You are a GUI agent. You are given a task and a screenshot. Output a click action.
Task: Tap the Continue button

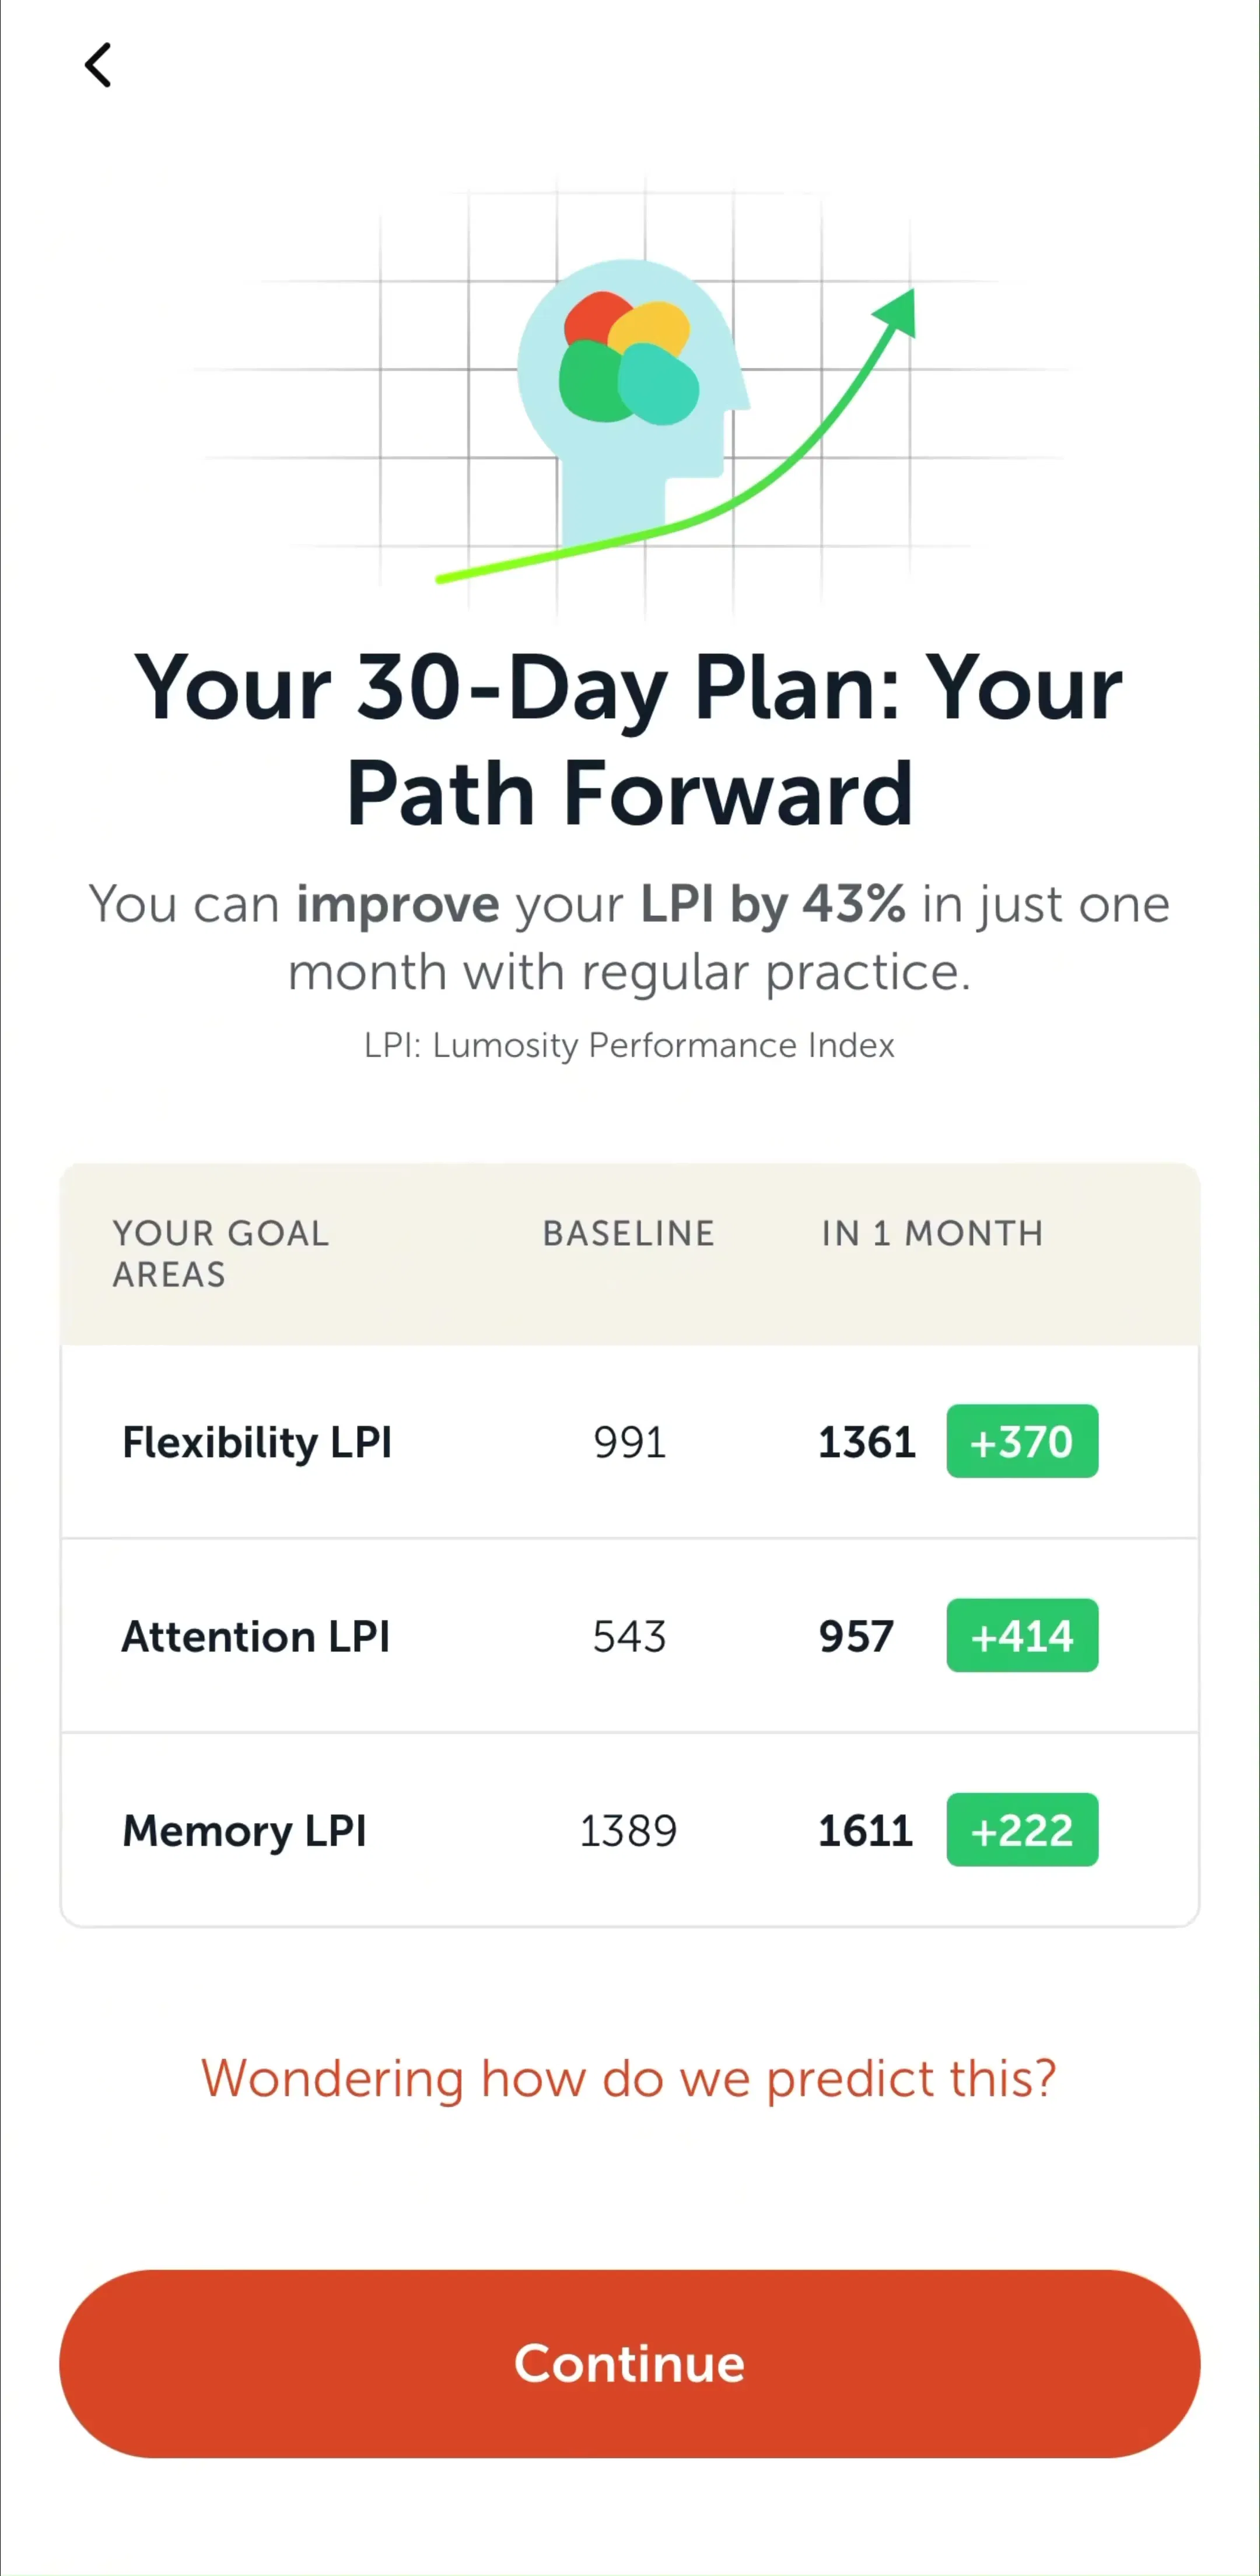(x=629, y=2364)
